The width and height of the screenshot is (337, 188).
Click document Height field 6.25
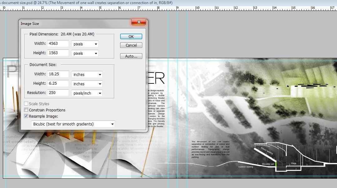(x=58, y=83)
